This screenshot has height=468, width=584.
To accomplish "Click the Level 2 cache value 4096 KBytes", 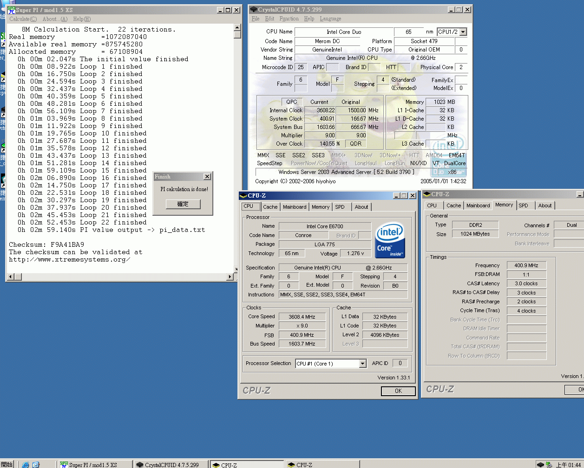I will [385, 335].
